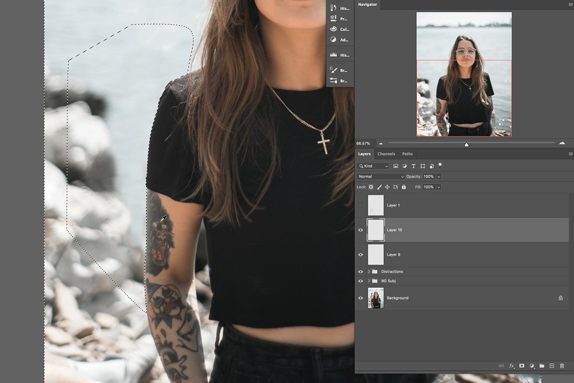Screen dimensions: 574x383
Task: Filter layers by smart objects
Action: (431, 166)
